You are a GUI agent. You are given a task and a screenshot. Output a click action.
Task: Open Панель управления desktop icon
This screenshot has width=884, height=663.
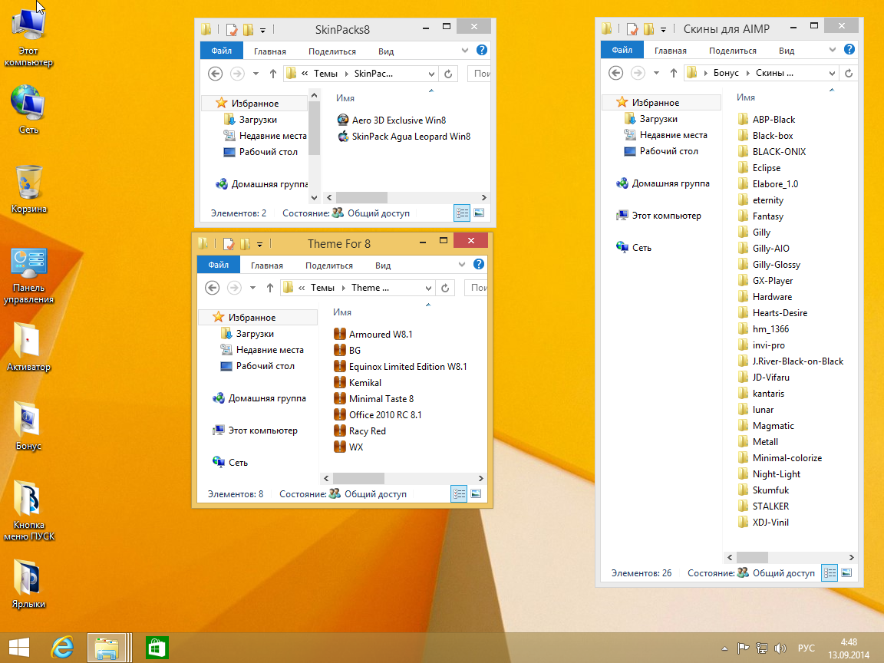(x=28, y=276)
